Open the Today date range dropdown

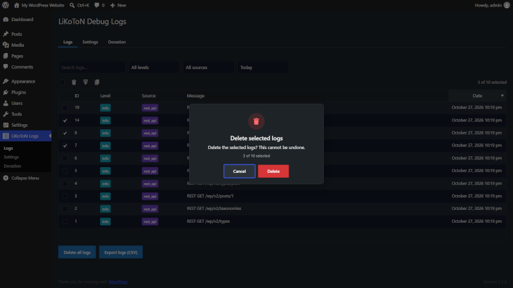coord(263,67)
